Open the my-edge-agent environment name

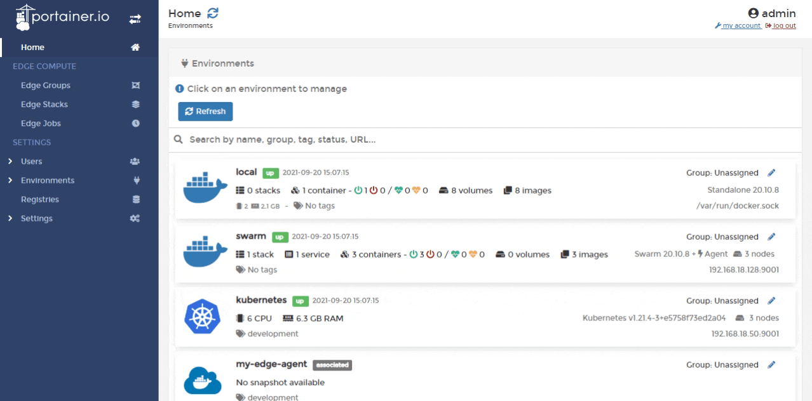click(271, 364)
